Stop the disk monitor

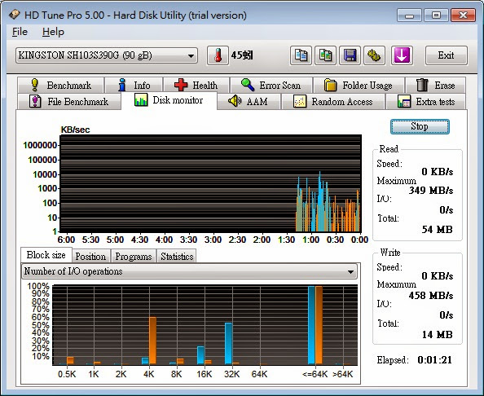click(420, 126)
